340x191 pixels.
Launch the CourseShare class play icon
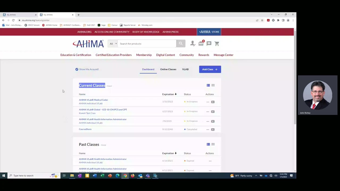(213, 129)
